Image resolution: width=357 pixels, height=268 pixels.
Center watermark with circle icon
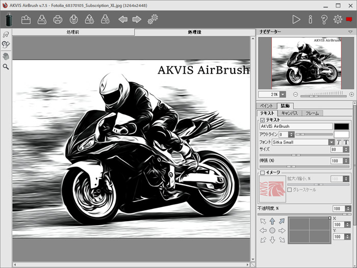pyautogui.click(x=272, y=230)
